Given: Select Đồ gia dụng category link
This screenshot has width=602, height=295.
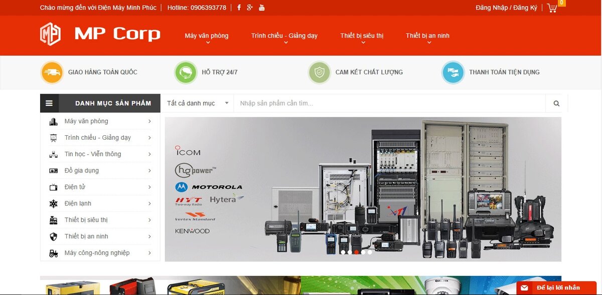Looking at the screenshot, I should tap(82, 171).
